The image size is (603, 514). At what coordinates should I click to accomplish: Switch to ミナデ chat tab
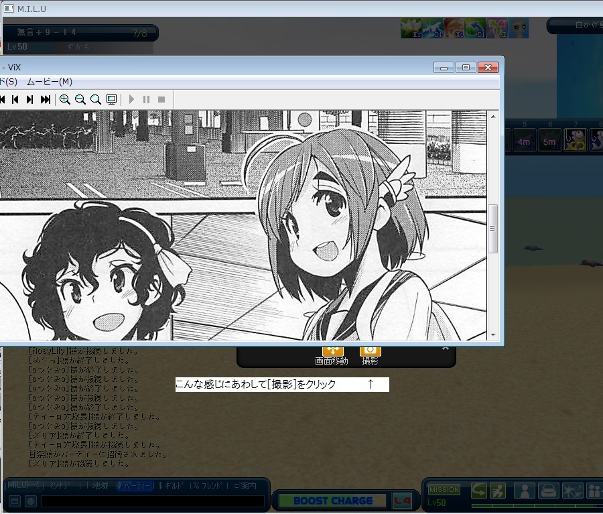(60, 486)
